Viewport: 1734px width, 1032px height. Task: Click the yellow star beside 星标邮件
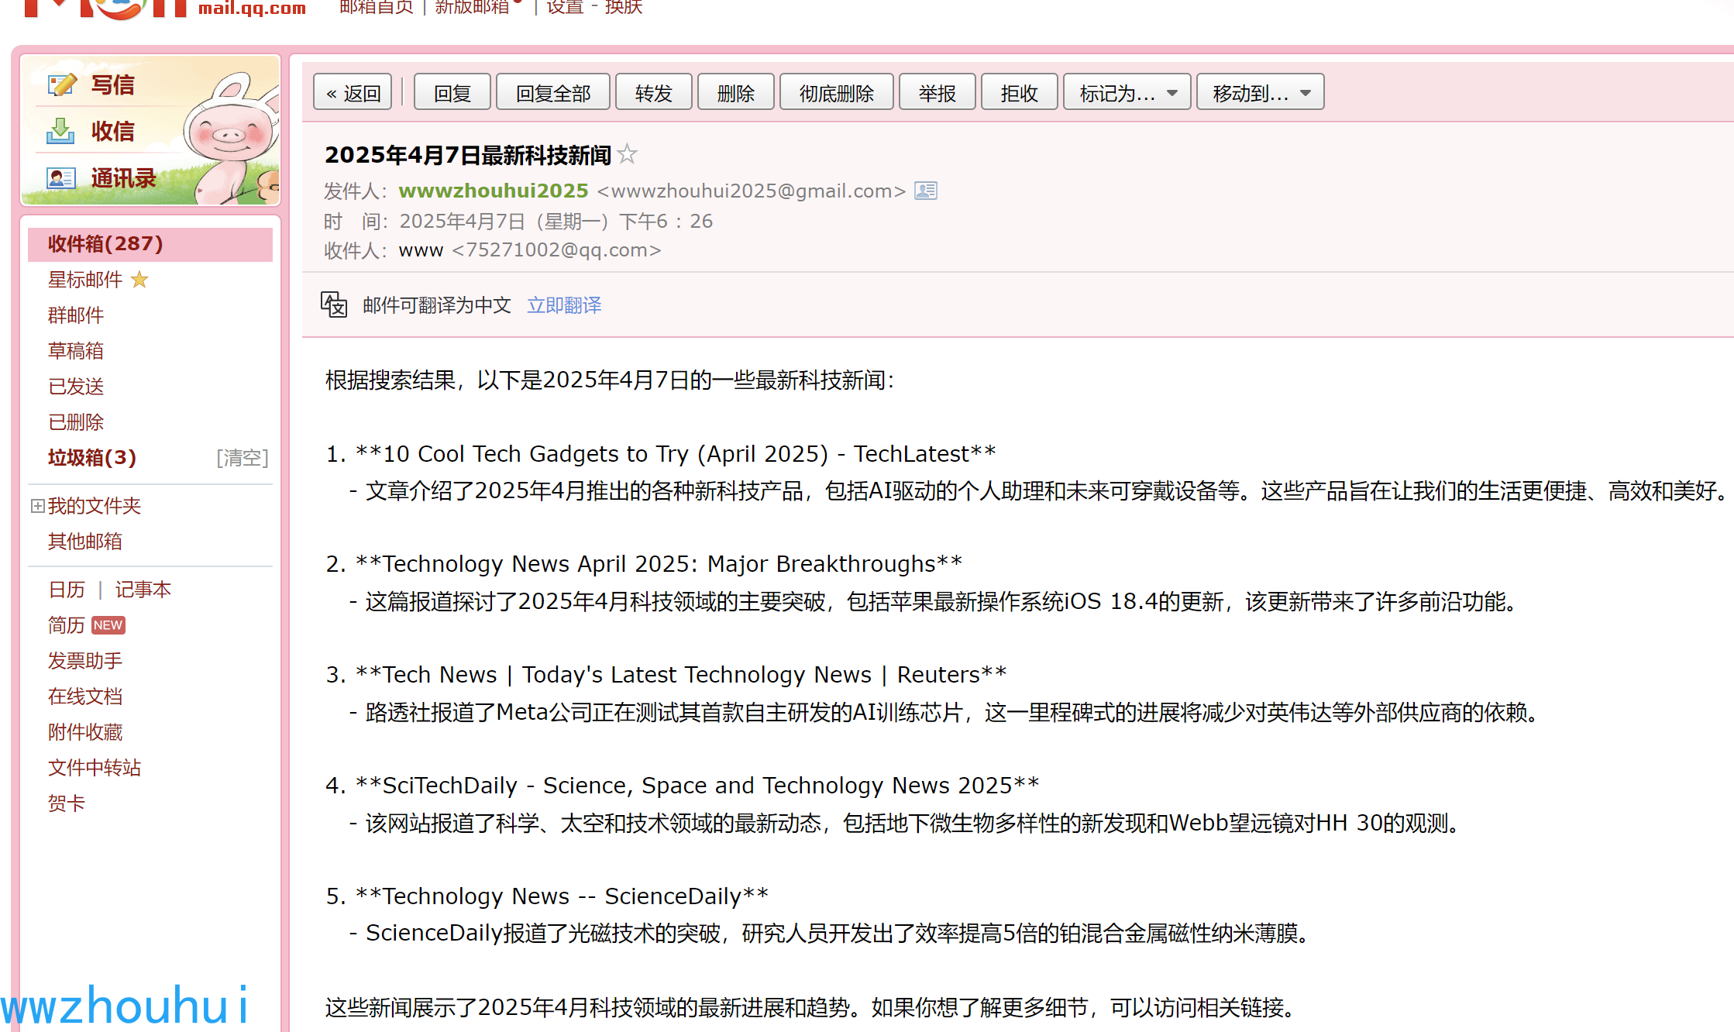click(x=139, y=280)
